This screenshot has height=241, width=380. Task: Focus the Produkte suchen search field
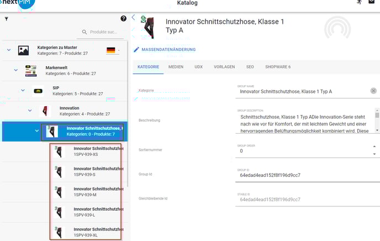pos(104,32)
